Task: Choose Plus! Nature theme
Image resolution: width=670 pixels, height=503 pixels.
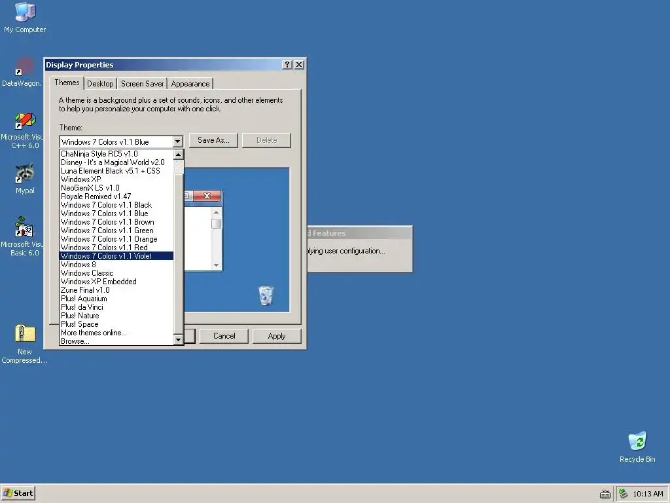Action: pyautogui.click(x=116, y=316)
